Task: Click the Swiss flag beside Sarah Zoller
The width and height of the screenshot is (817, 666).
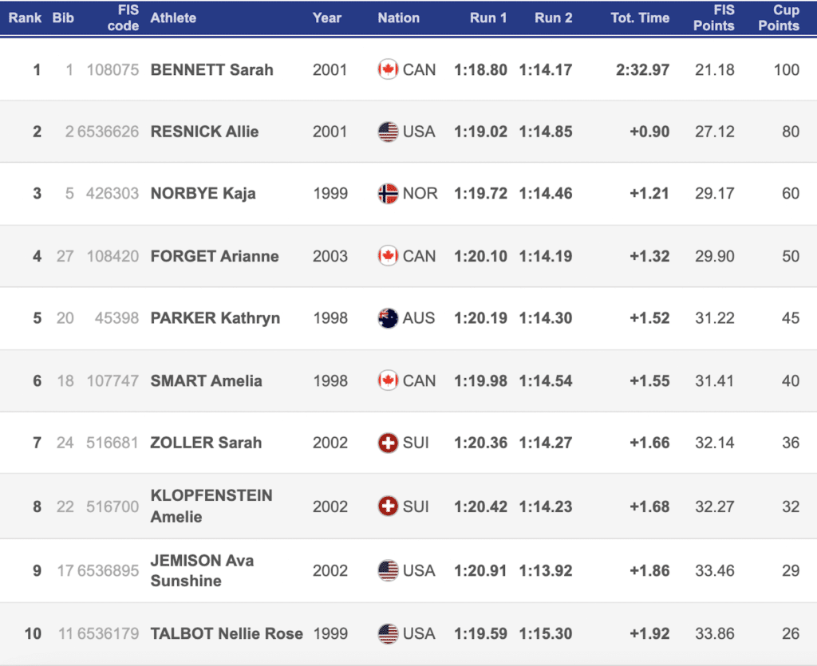Action: click(x=388, y=443)
